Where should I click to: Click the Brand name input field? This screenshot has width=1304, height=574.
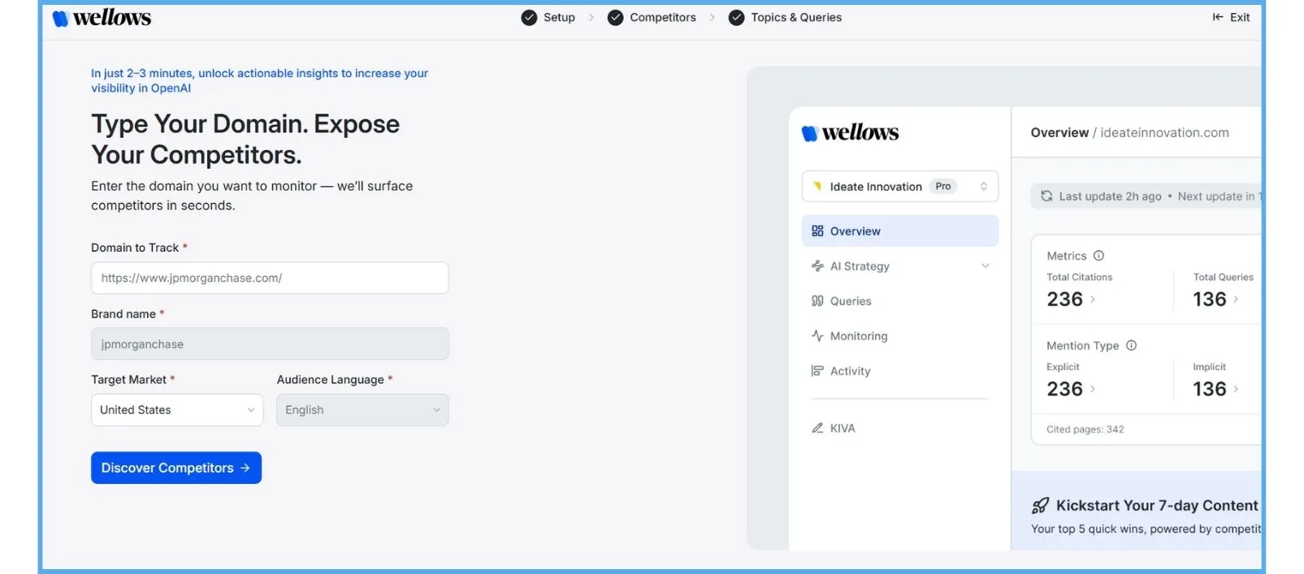[270, 344]
